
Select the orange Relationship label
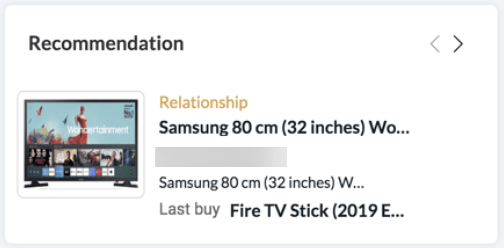point(203,103)
